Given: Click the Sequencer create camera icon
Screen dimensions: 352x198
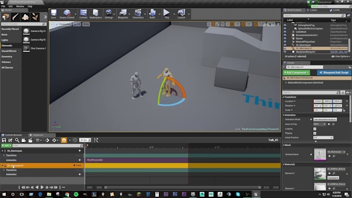Looking at the screenshot, I should tap(24, 141).
